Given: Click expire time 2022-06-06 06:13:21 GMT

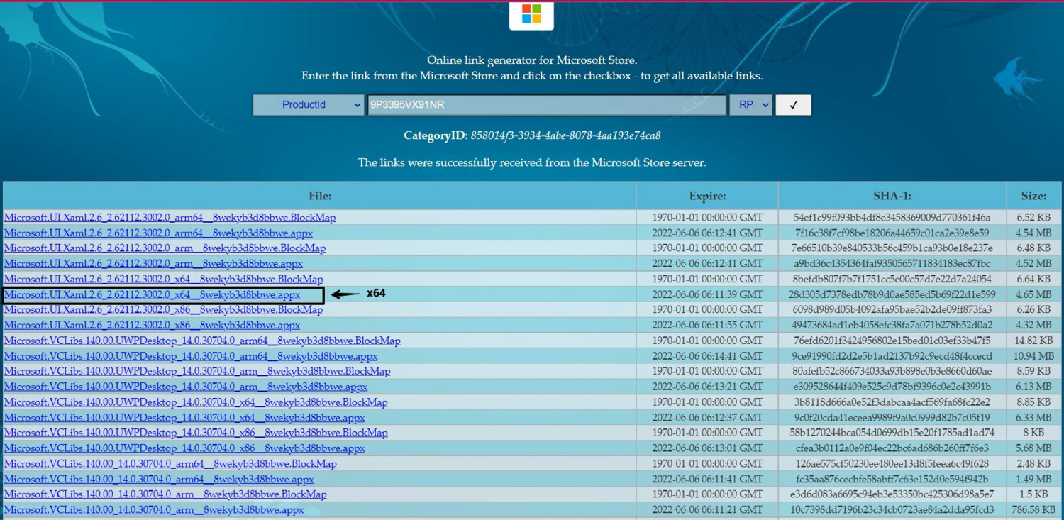Looking at the screenshot, I should pos(707,387).
